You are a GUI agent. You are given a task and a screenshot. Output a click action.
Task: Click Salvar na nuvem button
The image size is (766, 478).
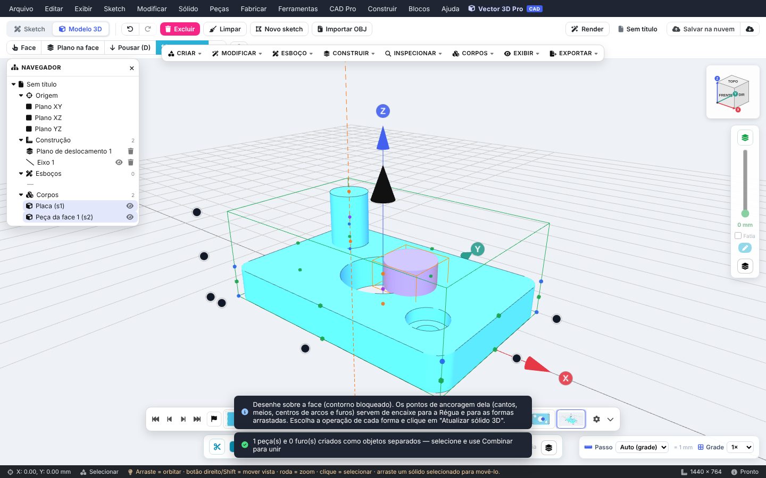(703, 29)
